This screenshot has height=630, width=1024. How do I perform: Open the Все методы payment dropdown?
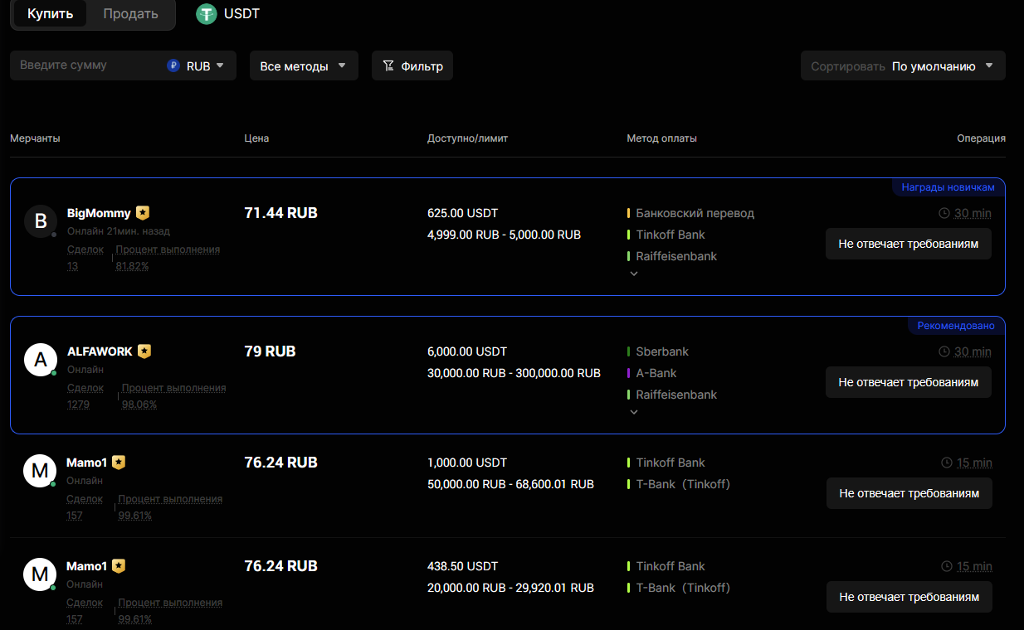click(x=304, y=65)
